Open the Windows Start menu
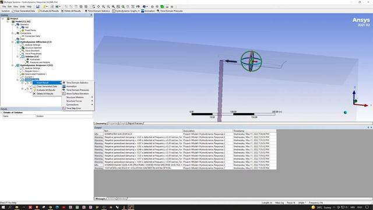Viewport: 373px width, 210px height. tap(3, 208)
